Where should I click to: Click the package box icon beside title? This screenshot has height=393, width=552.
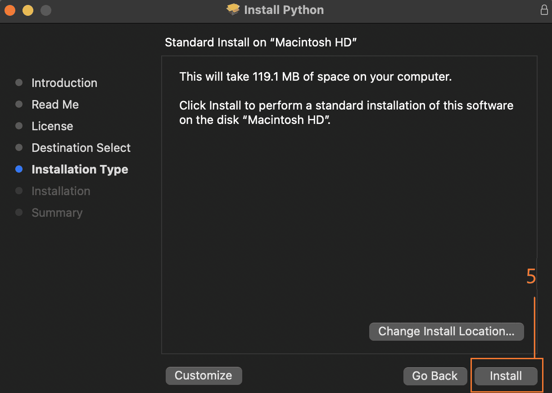233,10
